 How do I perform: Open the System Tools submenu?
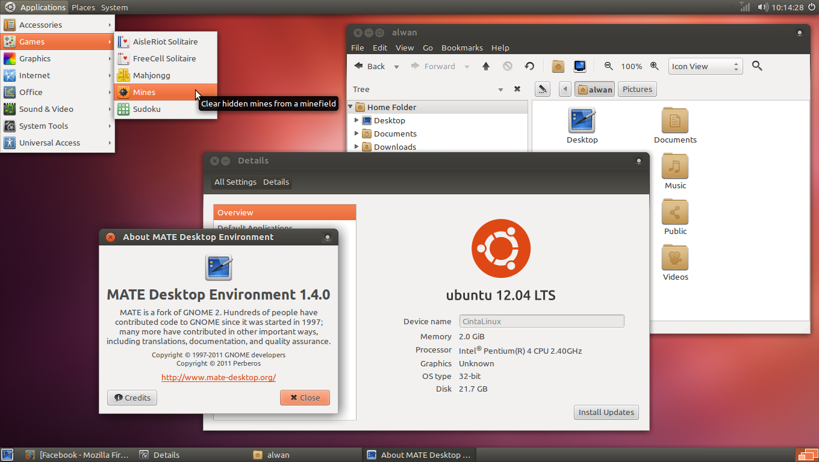(58, 126)
